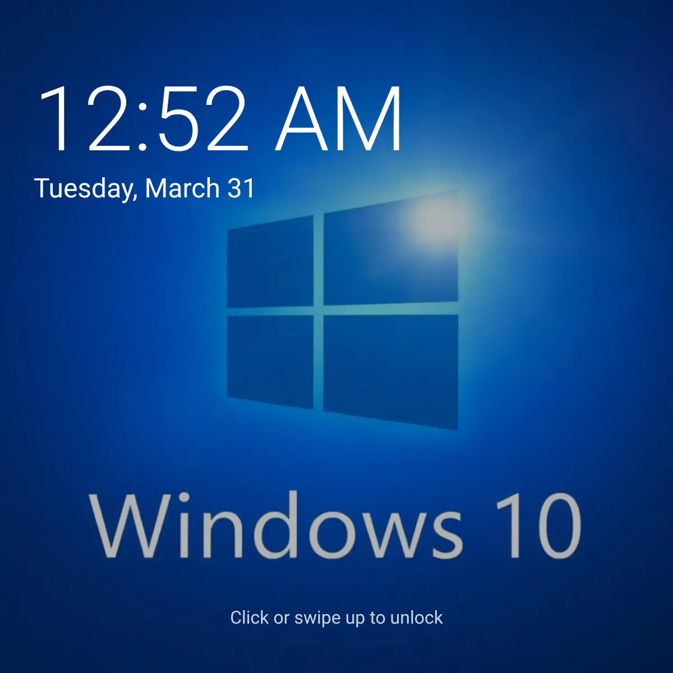Click the Tuesday, March 31 date text
This screenshot has height=673, width=673.
coord(145,188)
